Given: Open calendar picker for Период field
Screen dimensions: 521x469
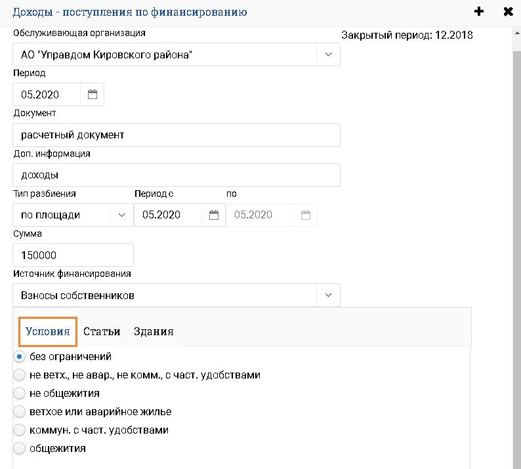Looking at the screenshot, I should (x=93, y=94).
